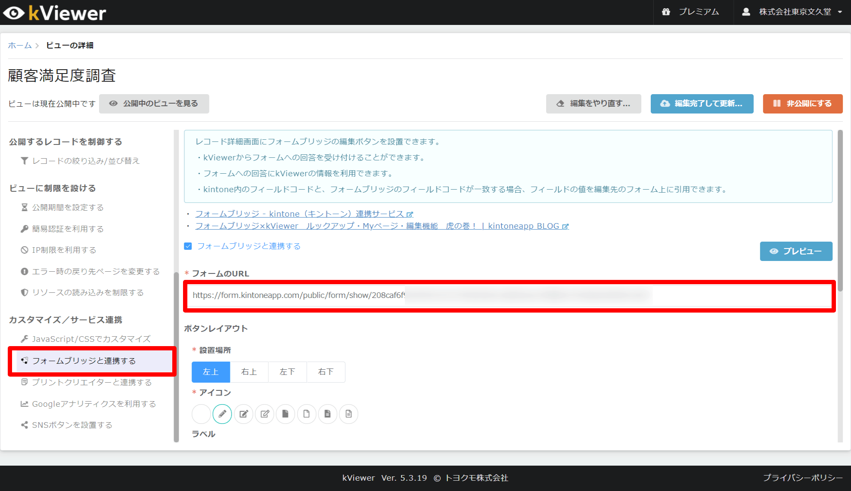Select the pencil icon option

click(x=222, y=414)
